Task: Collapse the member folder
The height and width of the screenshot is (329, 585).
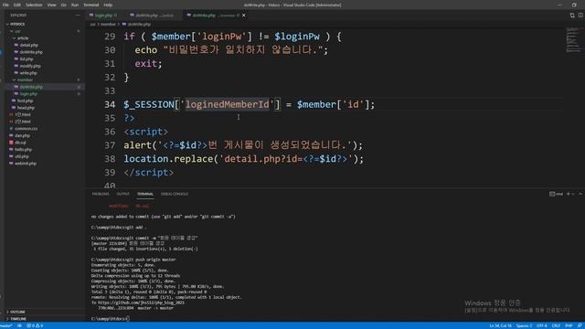Action: click(x=25, y=80)
